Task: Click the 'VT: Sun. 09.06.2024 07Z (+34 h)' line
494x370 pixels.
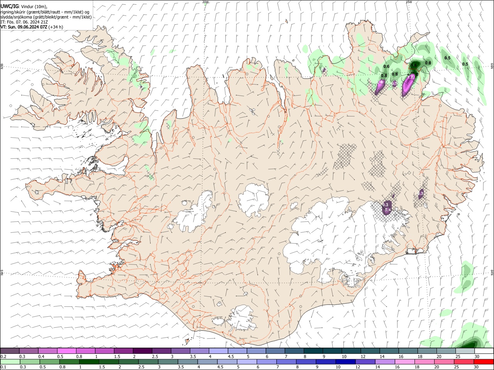Action: tap(32, 27)
